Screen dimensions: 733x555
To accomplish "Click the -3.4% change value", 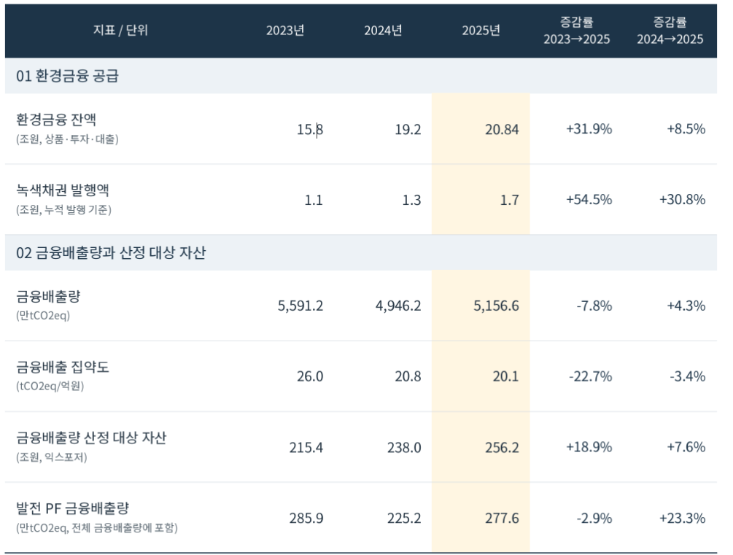I will coord(687,376).
